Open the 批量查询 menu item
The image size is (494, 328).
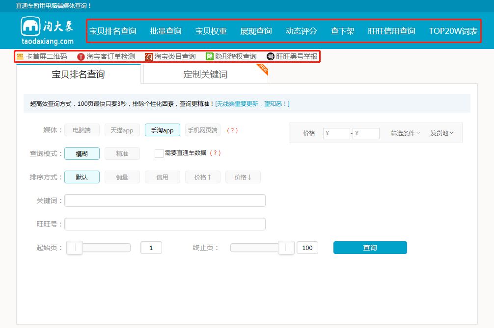tap(165, 30)
